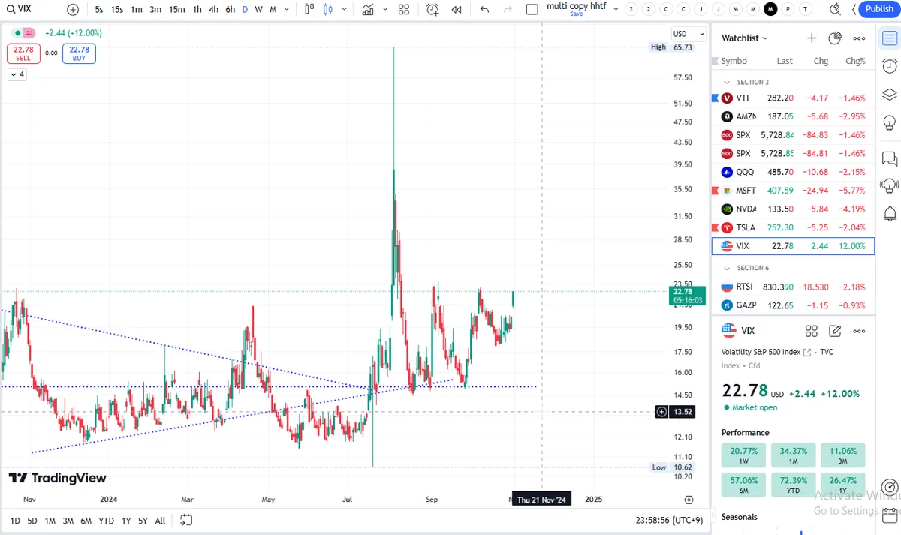Click the blue Publish button
This screenshot has width=901, height=535.
(879, 9)
